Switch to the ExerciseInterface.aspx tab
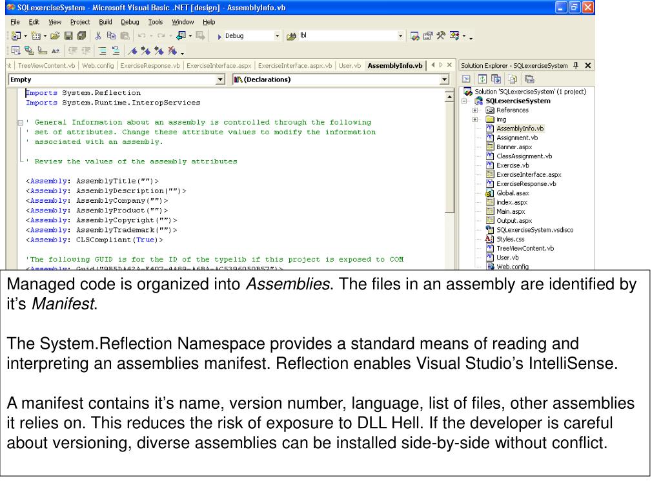The height and width of the screenshot is (496, 661). [219, 65]
